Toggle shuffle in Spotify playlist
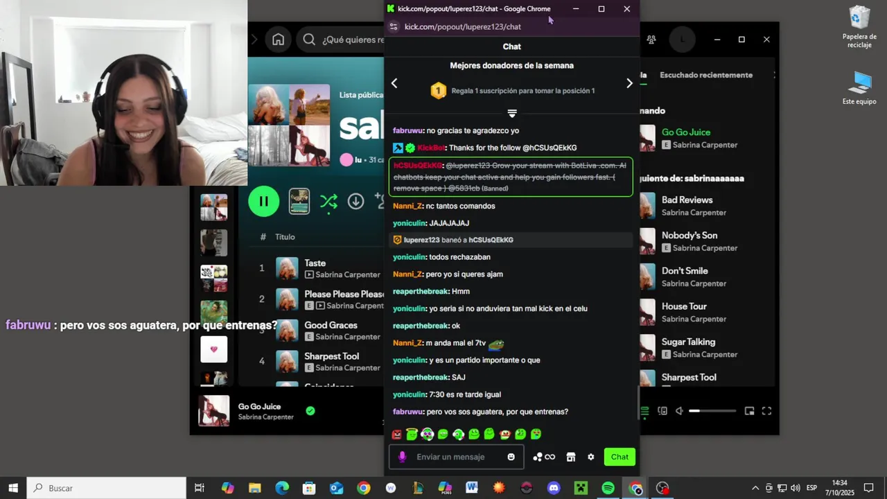 pyautogui.click(x=328, y=202)
